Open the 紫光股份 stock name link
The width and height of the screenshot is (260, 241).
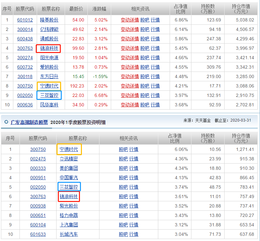[x=69, y=206]
